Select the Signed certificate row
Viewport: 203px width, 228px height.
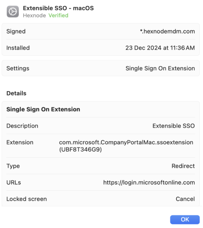coord(101,31)
